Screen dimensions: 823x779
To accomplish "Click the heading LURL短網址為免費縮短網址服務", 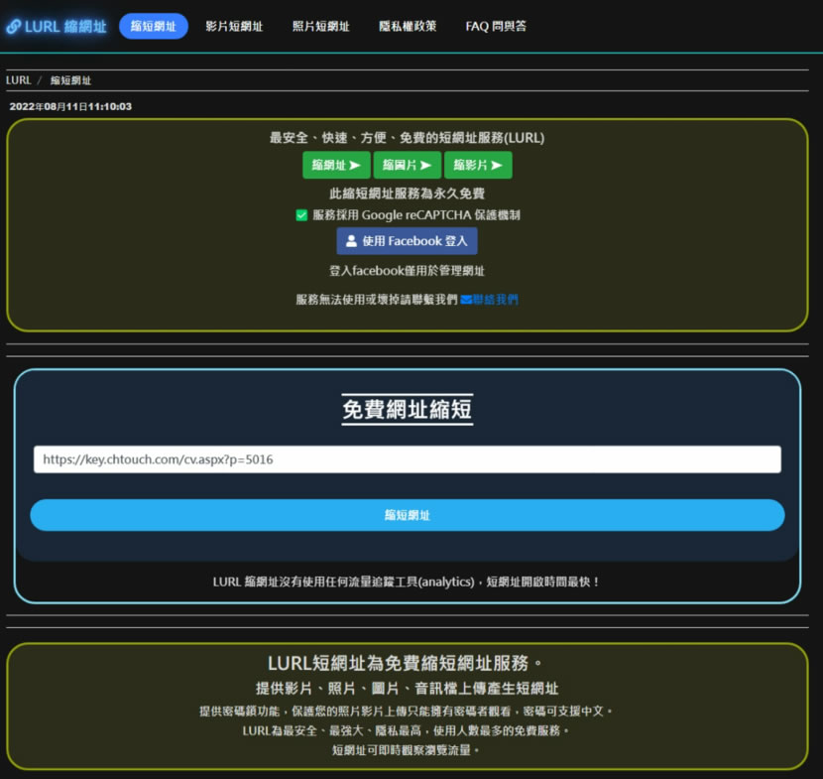I will pyautogui.click(x=405, y=663).
